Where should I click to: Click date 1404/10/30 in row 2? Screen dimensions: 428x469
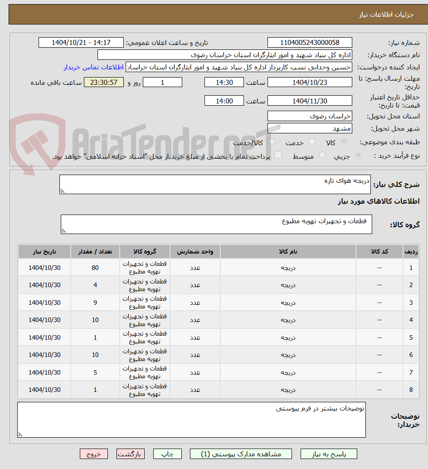44,285
